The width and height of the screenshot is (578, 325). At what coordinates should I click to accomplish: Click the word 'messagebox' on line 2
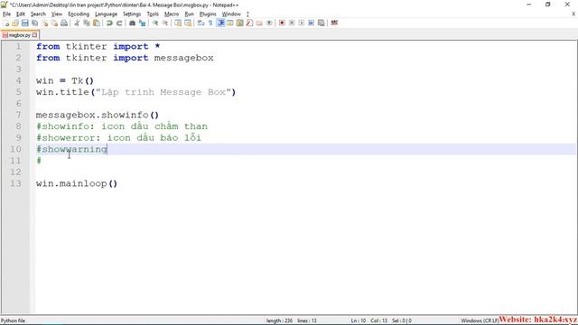183,58
